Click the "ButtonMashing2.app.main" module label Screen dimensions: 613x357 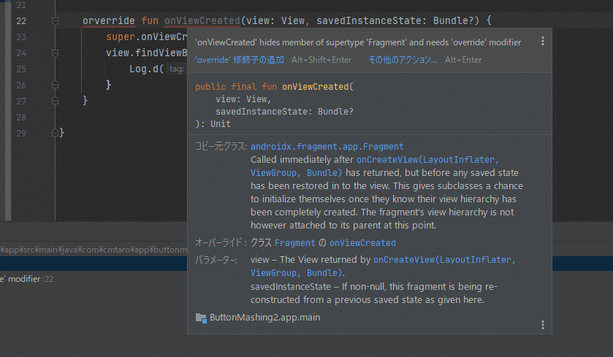point(264,317)
